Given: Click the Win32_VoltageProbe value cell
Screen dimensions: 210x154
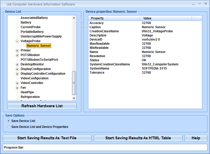Looking at the screenshot, I should point(157,31).
